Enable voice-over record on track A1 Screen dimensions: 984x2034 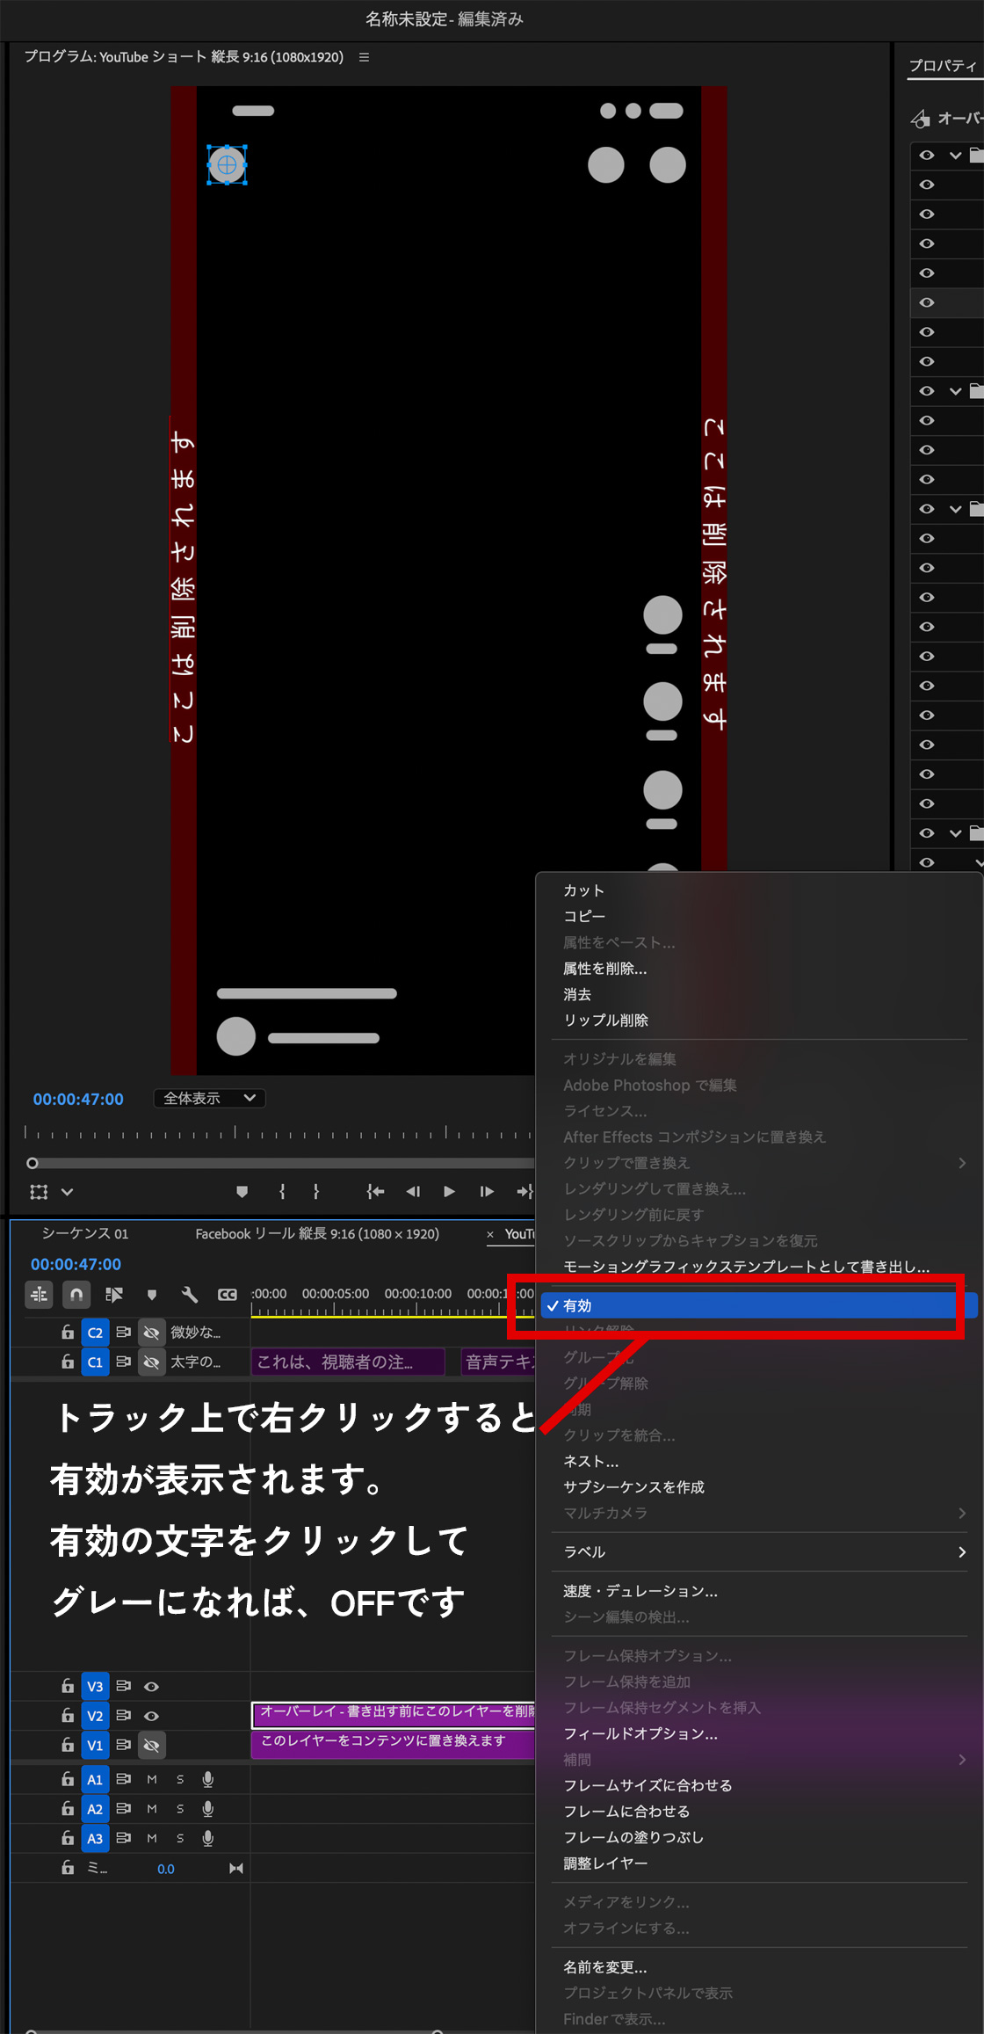click(x=208, y=1779)
